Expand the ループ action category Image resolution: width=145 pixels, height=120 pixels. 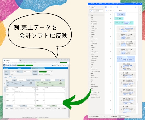click(x=90, y=20)
